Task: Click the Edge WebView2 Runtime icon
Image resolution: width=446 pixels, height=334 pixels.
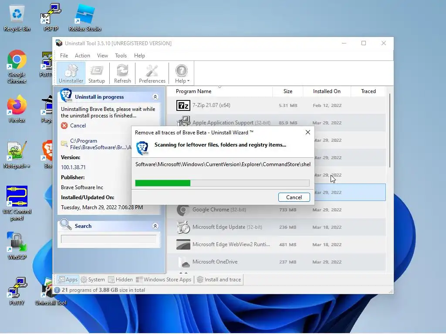Action: [x=183, y=244]
